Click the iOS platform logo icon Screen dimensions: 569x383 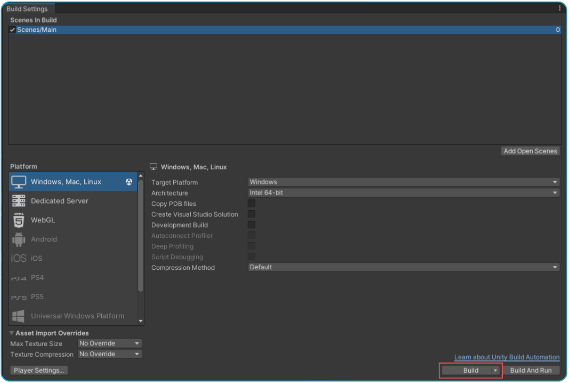(x=18, y=258)
